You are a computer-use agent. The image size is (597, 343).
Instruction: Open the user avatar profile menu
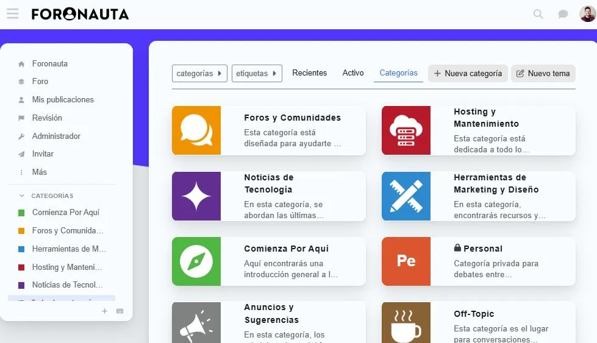pos(587,13)
